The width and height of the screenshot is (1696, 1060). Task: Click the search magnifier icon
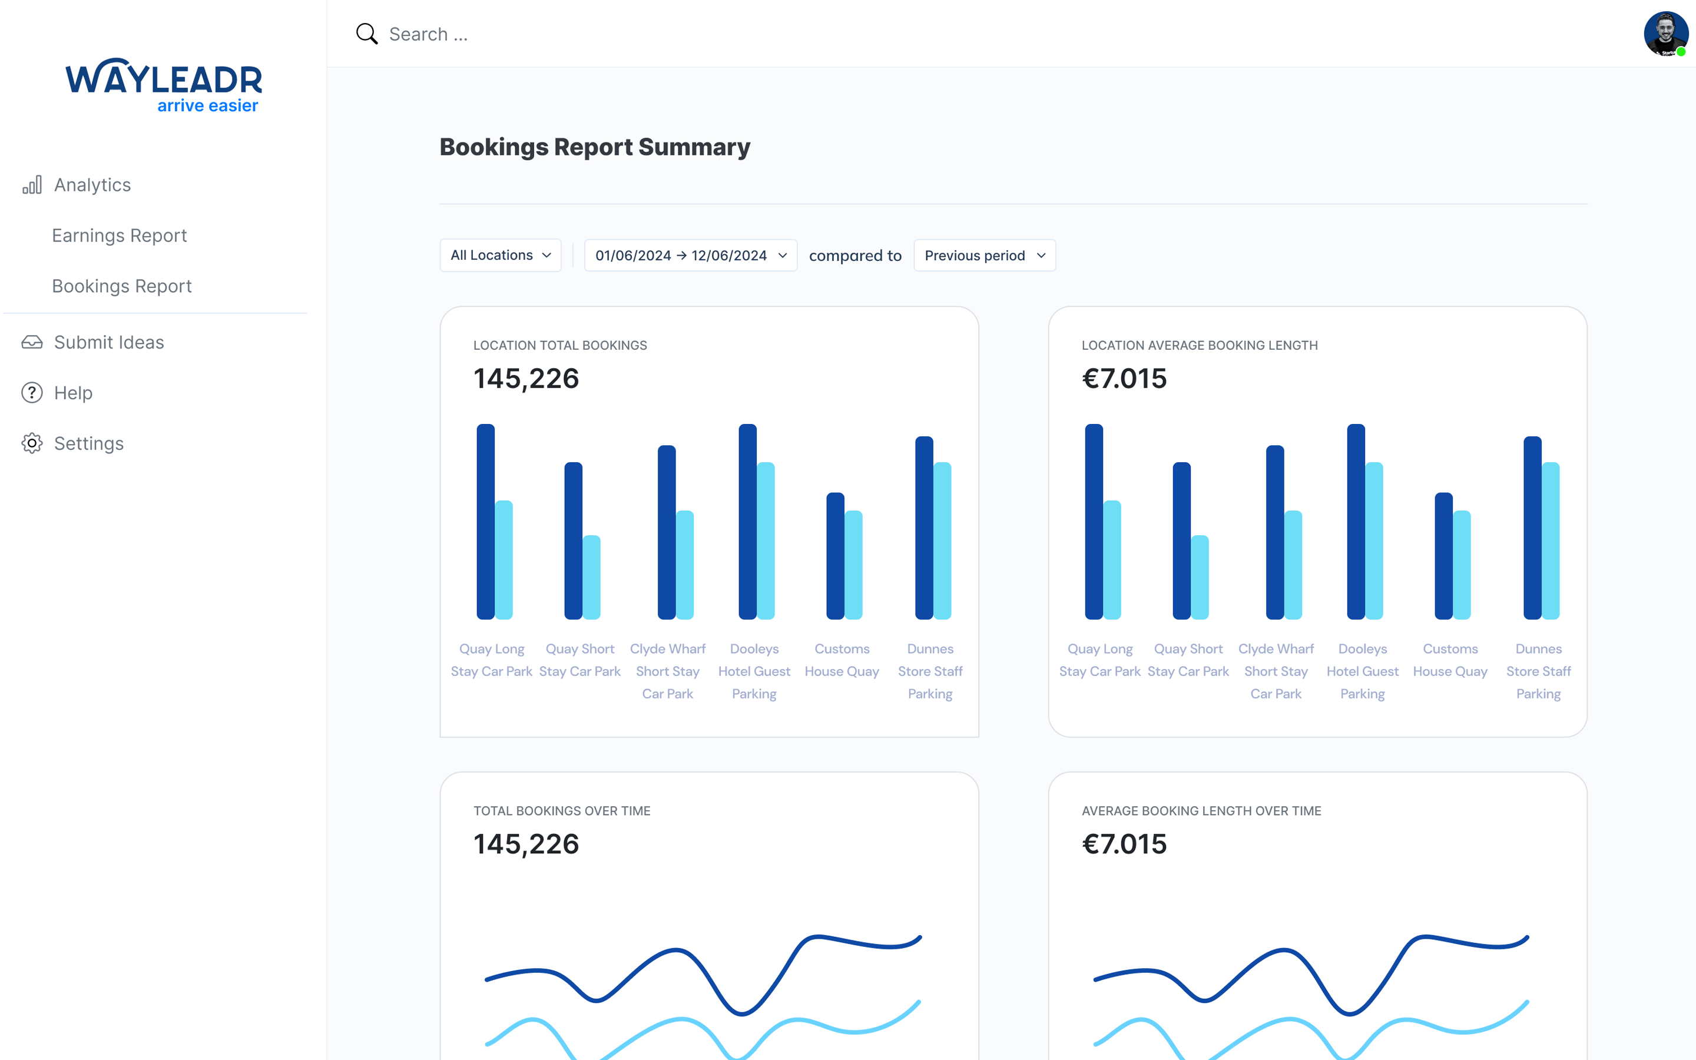pyautogui.click(x=366, y=33)
